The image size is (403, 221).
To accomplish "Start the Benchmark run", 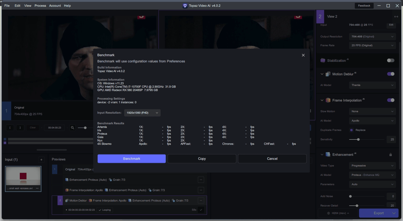I will [131, 159].
